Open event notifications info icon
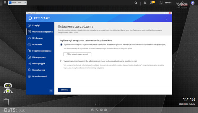Viewport: 198px width, 113px height. pyautogui.click(x=151, y=3)
